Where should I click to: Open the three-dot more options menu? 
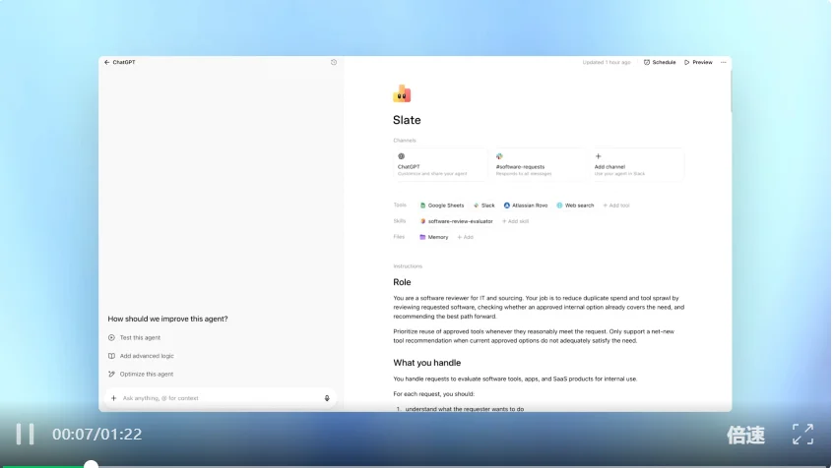coord(723,62)
